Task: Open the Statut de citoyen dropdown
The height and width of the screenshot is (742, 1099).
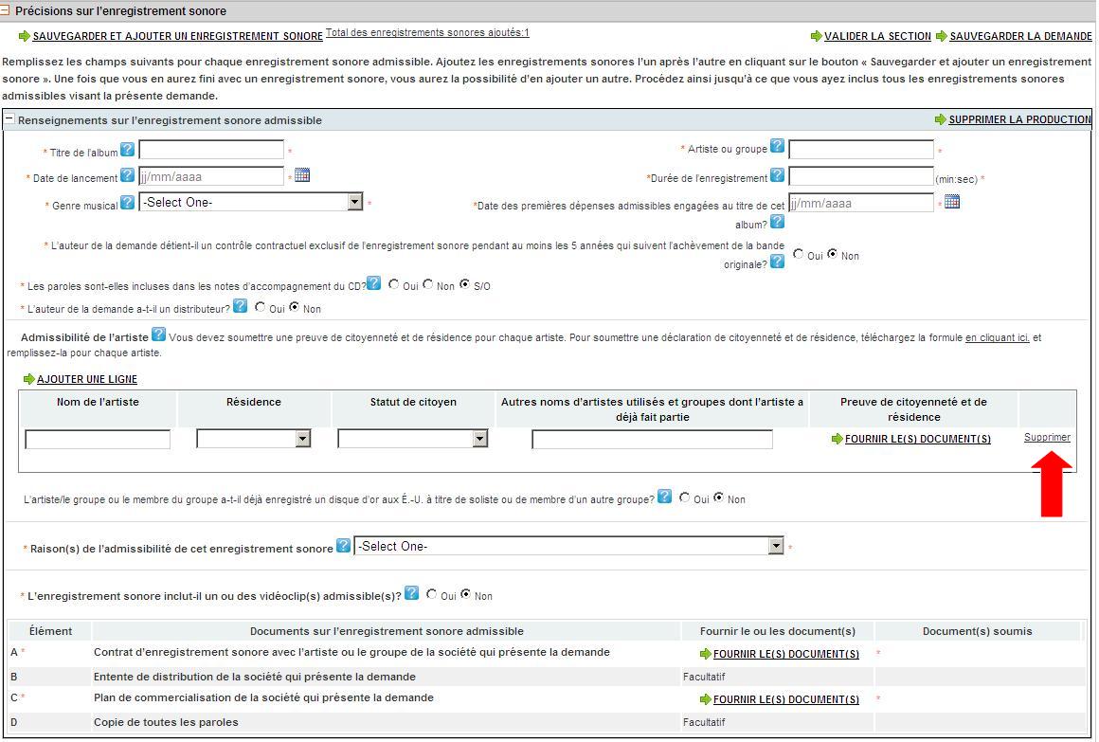Action: pyautogui.click(x=413, y=439)
